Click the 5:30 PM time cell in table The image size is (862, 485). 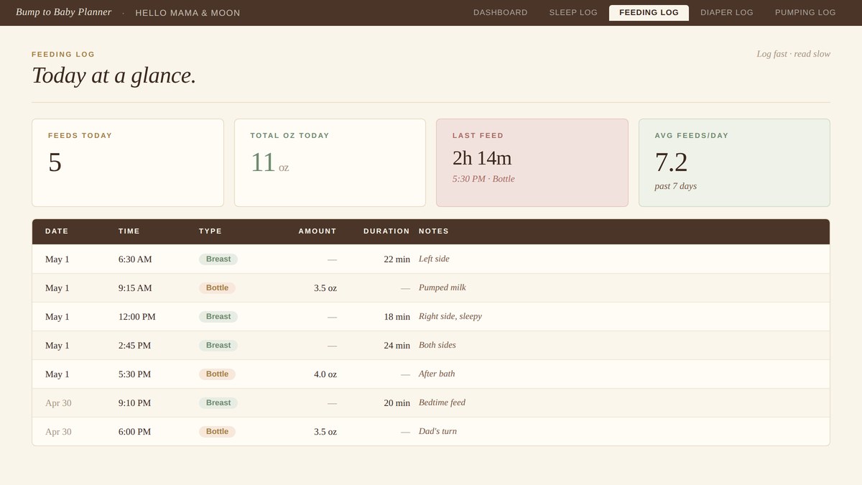[x=135, y=374]
